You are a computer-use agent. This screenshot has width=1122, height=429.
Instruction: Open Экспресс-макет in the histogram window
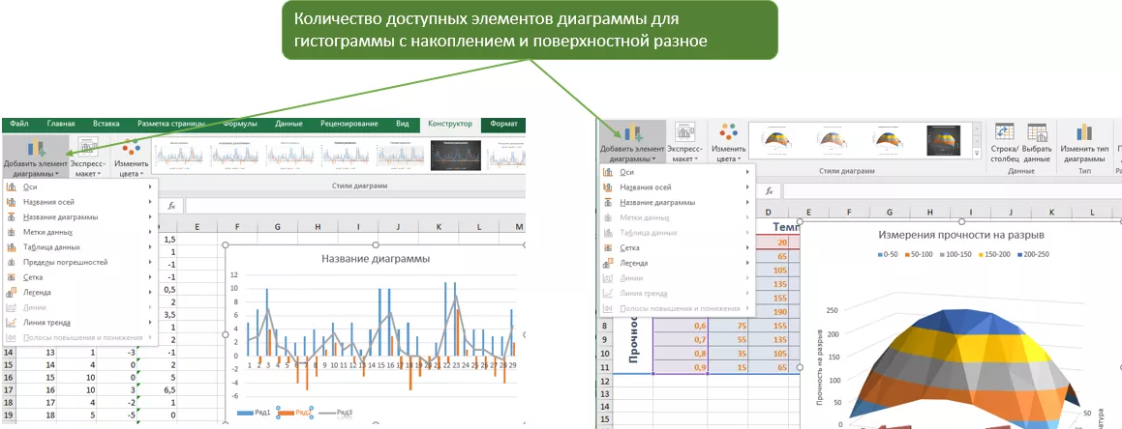(88, 157)
